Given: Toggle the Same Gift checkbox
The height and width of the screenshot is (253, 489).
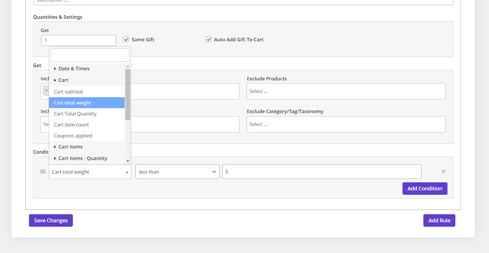Looking at the screenshot, I should [126, 40].
